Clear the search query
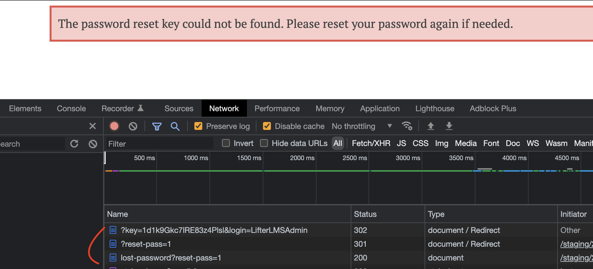Screen dimensions: 593x269 [93, 143]
